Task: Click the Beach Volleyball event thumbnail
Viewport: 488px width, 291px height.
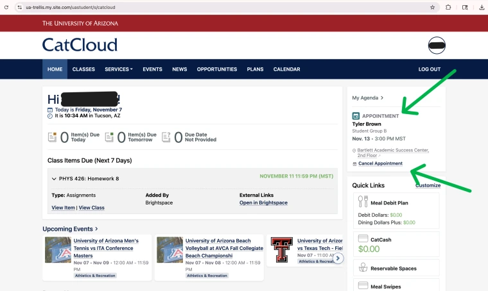Action: point(170,250)
